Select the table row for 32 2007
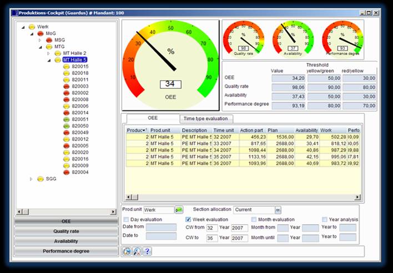 tap(243, 137)
